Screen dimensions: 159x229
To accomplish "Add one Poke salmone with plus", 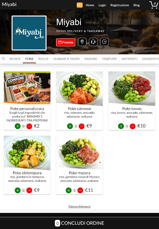I will point(70,126).
